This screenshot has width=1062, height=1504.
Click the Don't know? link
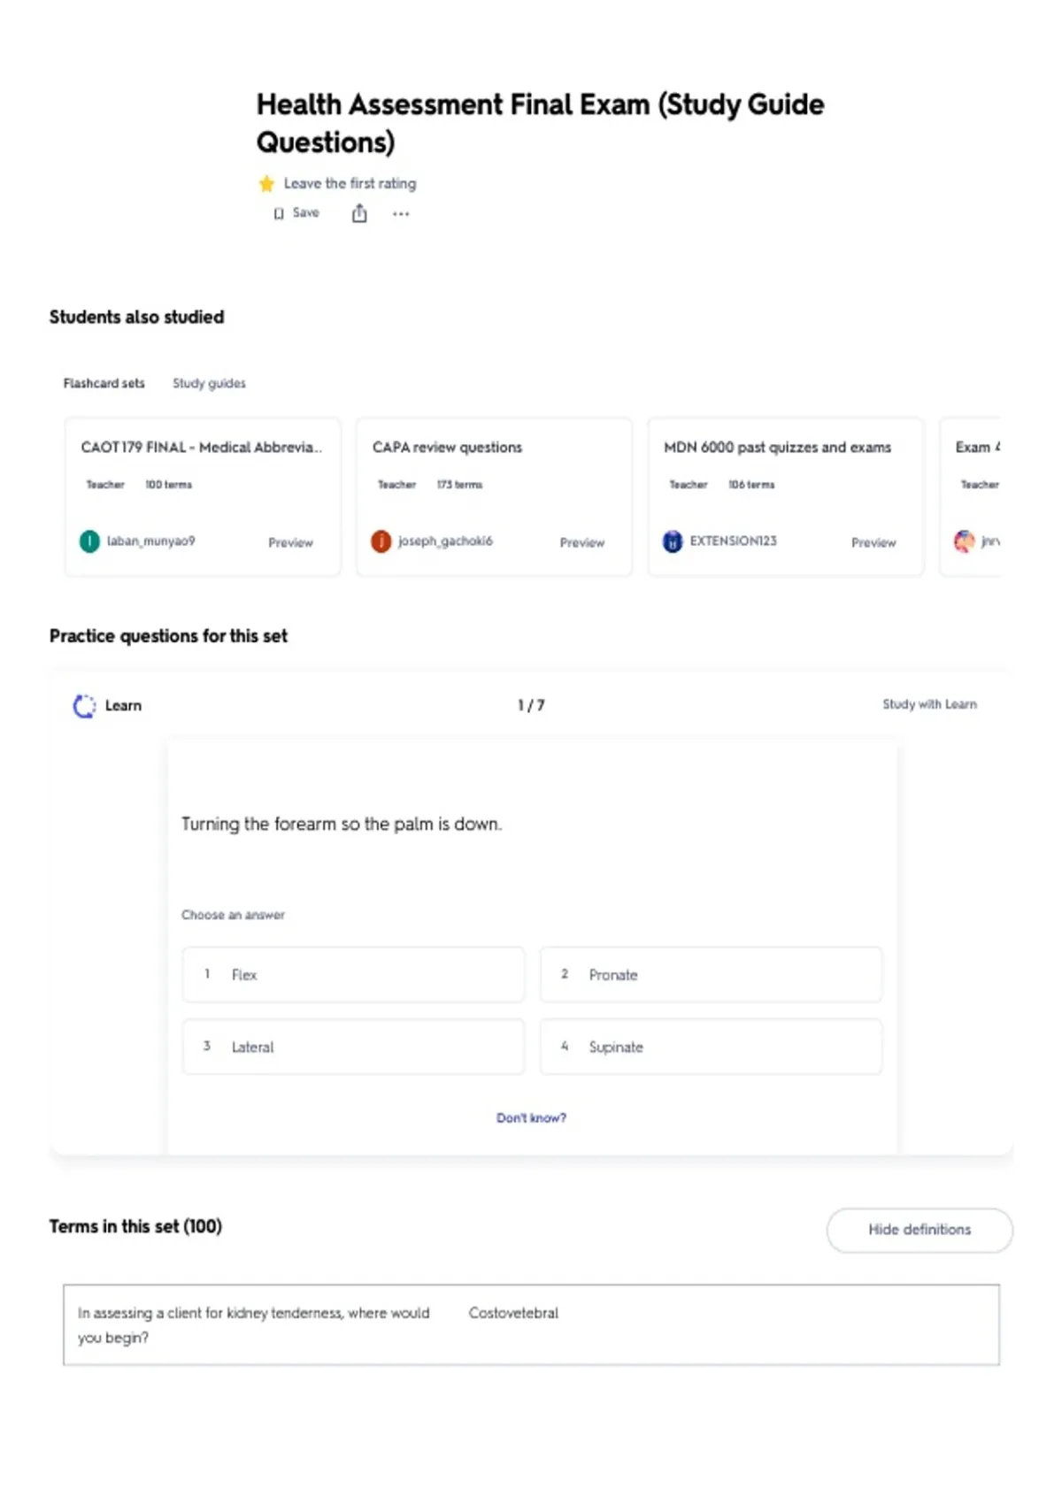pyautogui.click(x=531, y=1118)
